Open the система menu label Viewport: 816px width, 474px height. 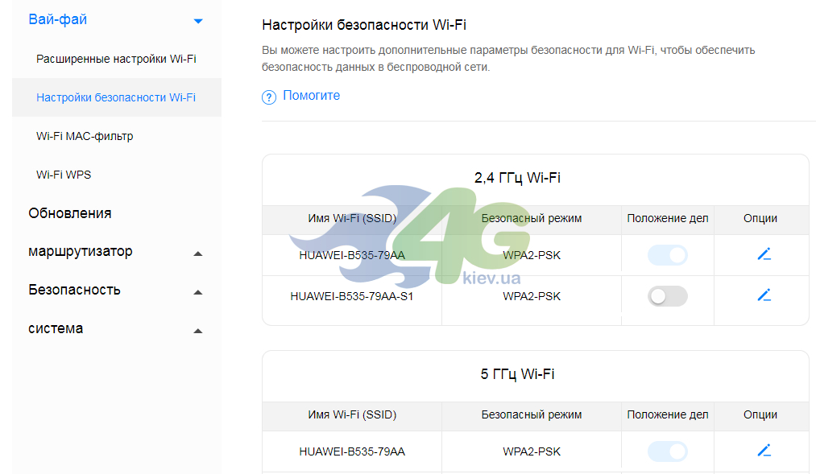tap(56, 328)
